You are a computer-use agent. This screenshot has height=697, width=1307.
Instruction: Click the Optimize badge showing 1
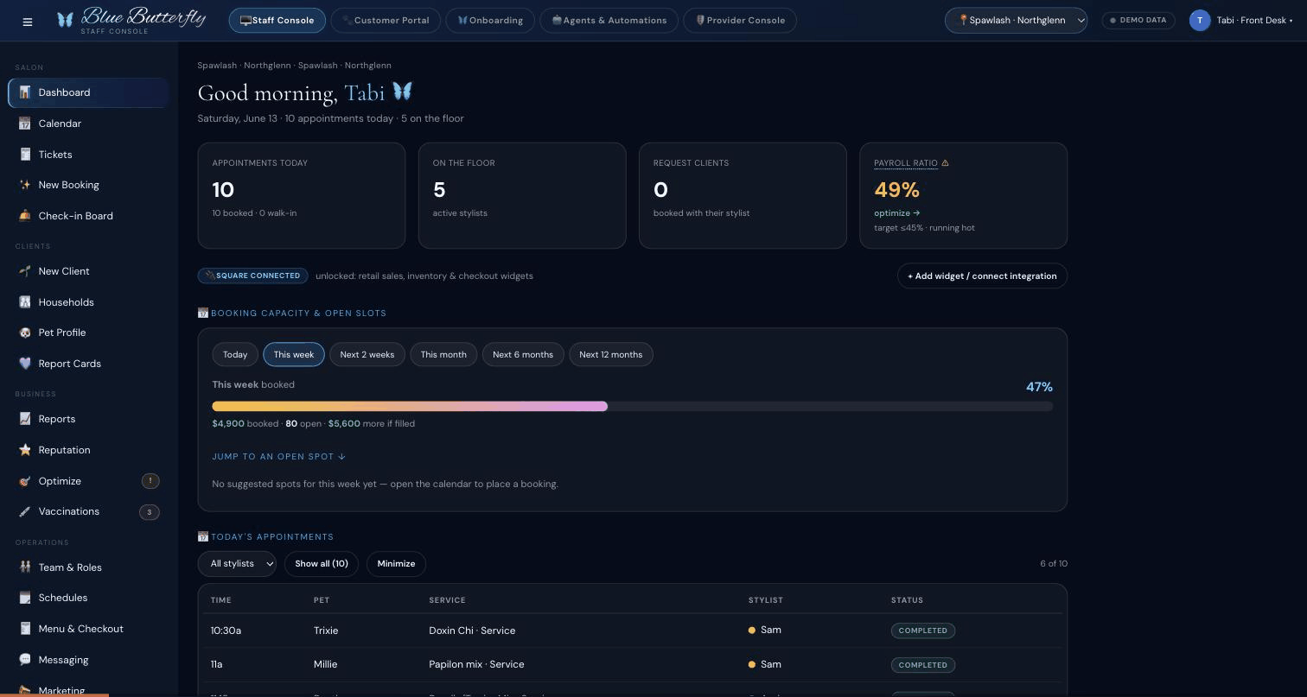(x=150, y=481)
